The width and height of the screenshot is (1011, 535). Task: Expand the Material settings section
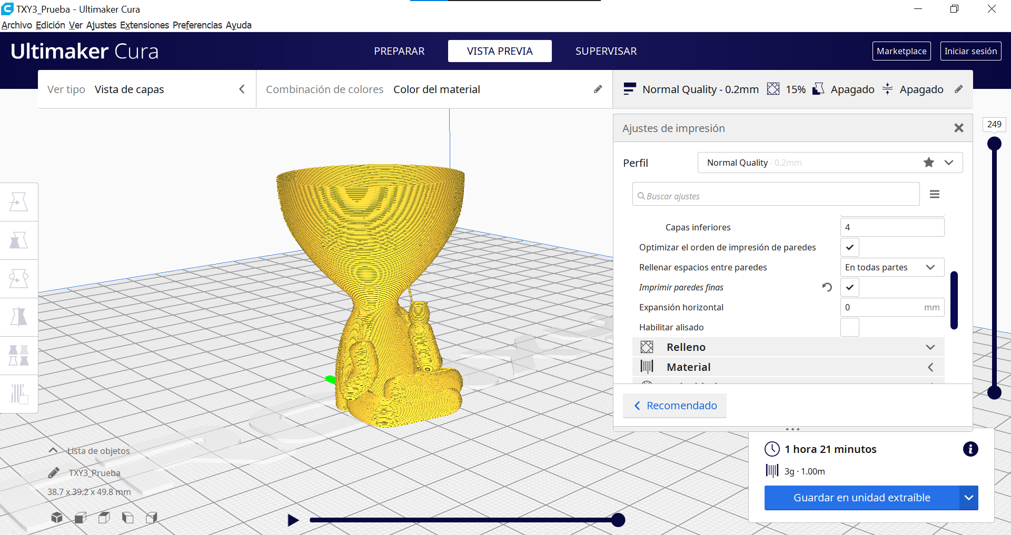tap(788, 367)
